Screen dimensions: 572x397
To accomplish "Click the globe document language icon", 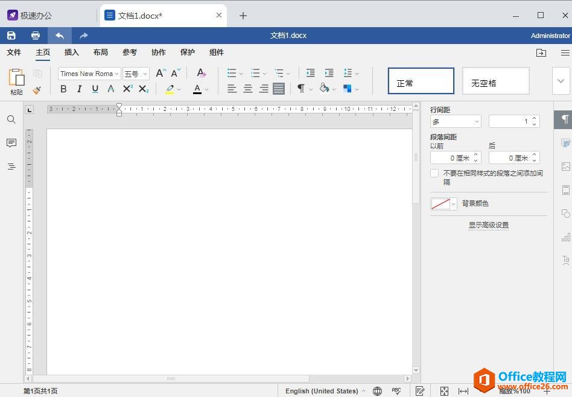I will pyautogui.click(x=378, y=391).
